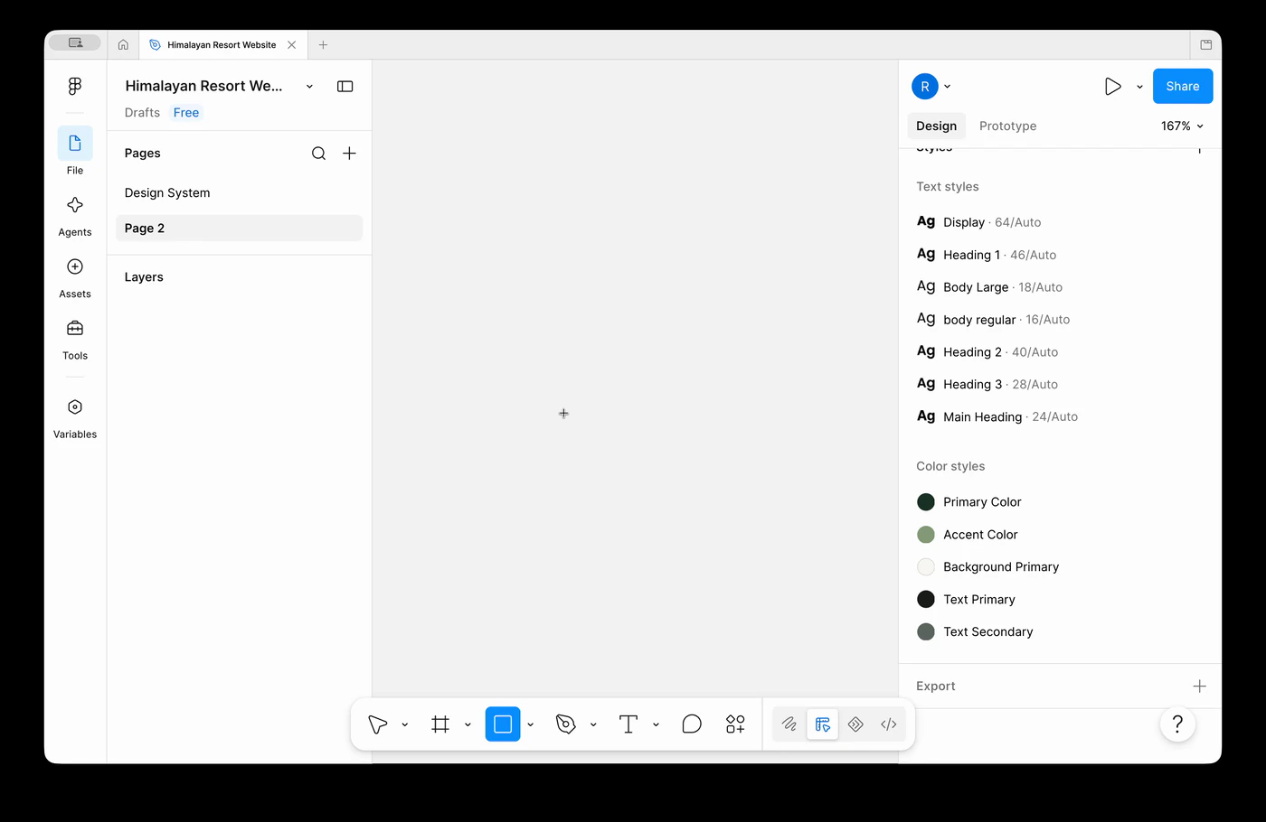Click the Pages section header

coord(142,154)
